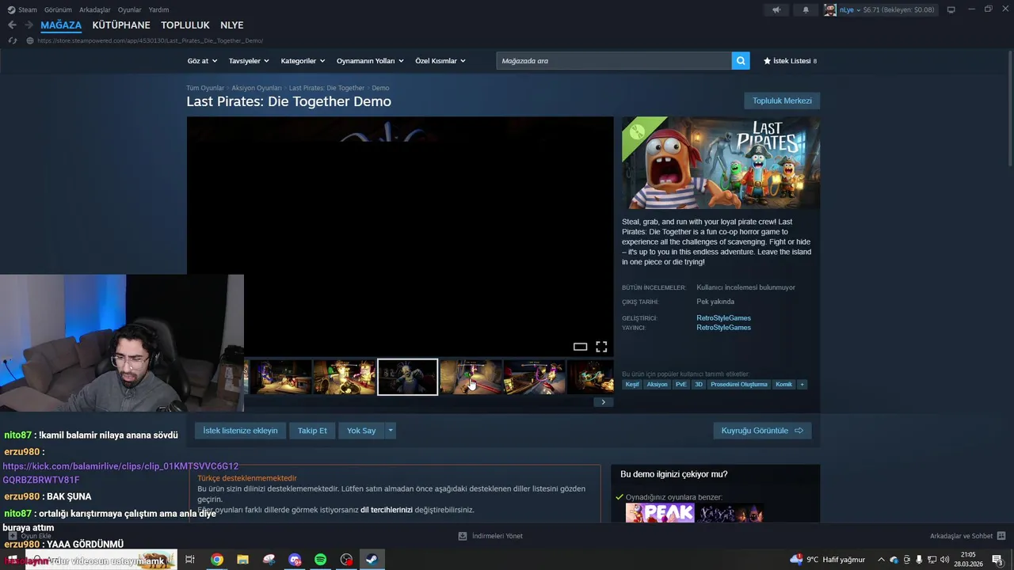
Task: Open Spotify from the taskbar
Action: pos(320,560)
